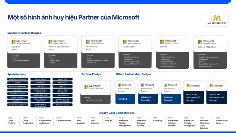236x133 pixels.
Task: Click Microsoft logo on Modern Work badge
Action: 125,42
